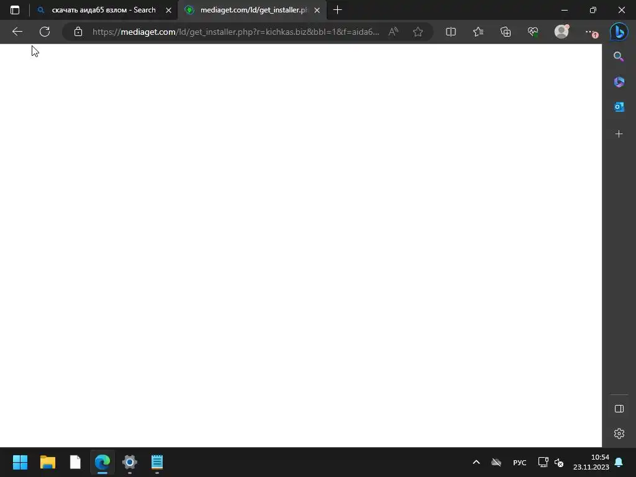Screen dimensions: 636x477
Task: Launch the Bing Copilot sidebar button
Action: pos(619,32)
